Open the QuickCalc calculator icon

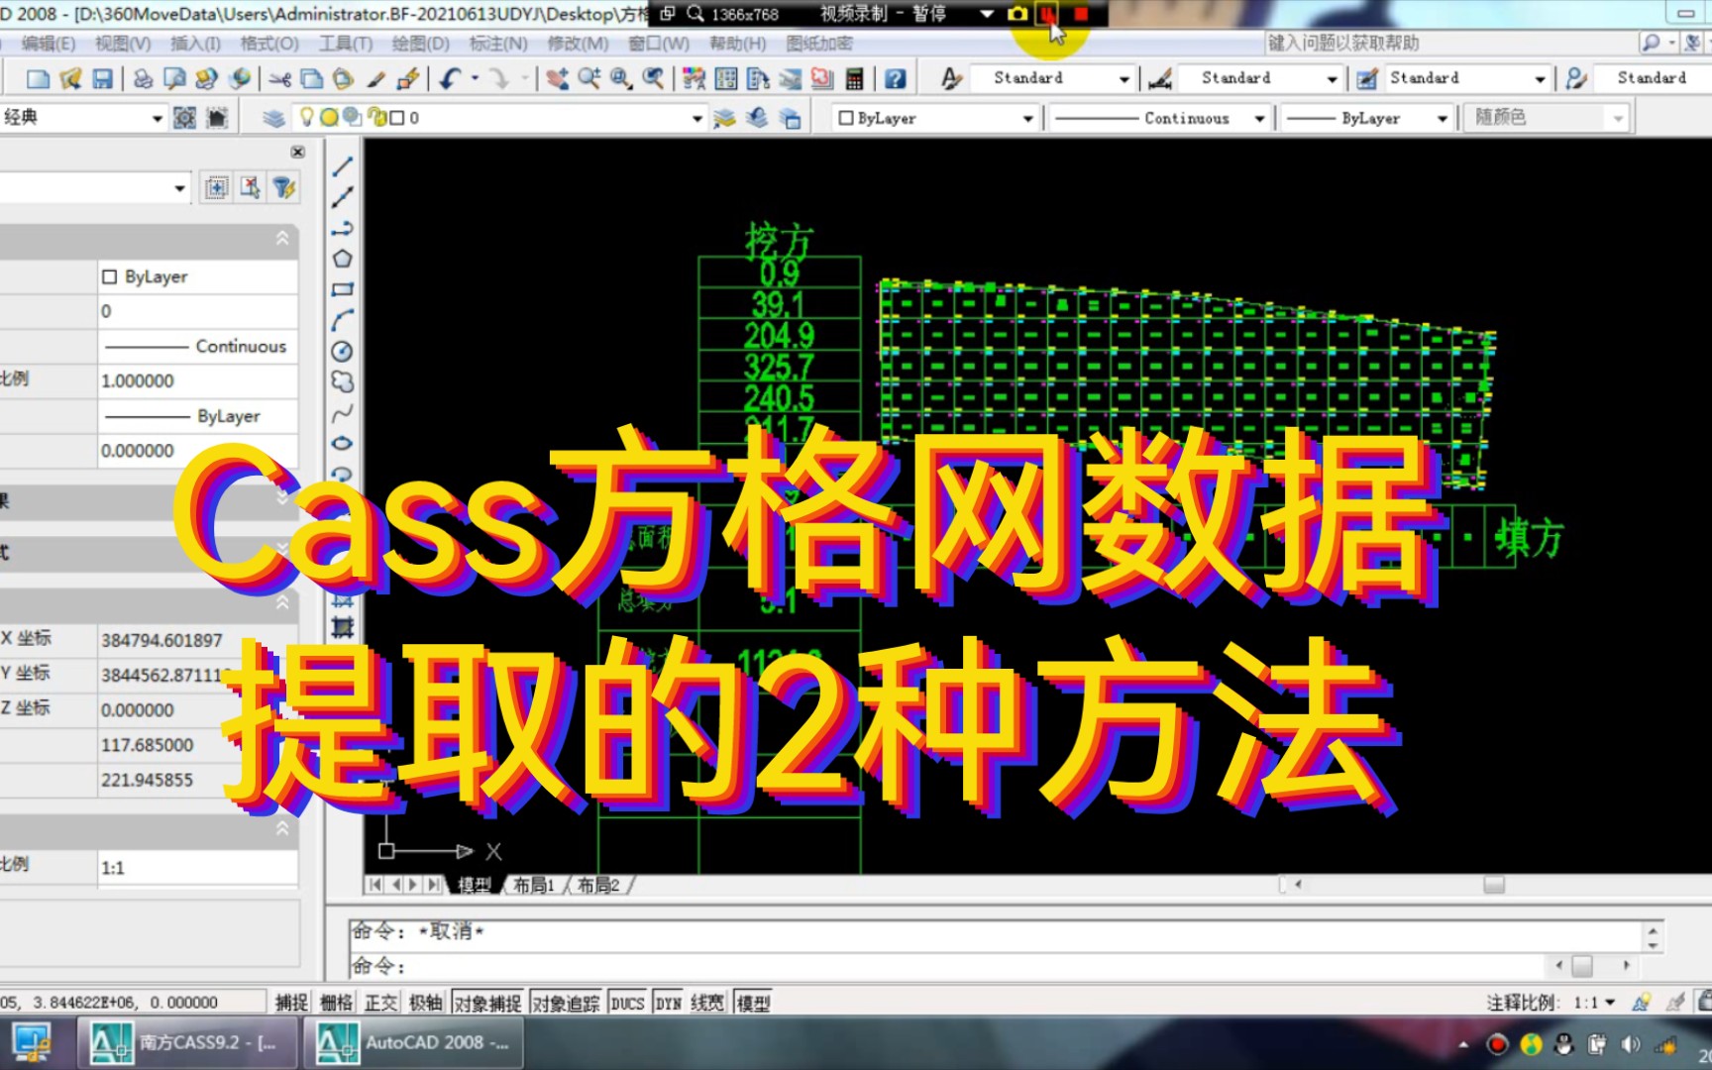[853, 79]
